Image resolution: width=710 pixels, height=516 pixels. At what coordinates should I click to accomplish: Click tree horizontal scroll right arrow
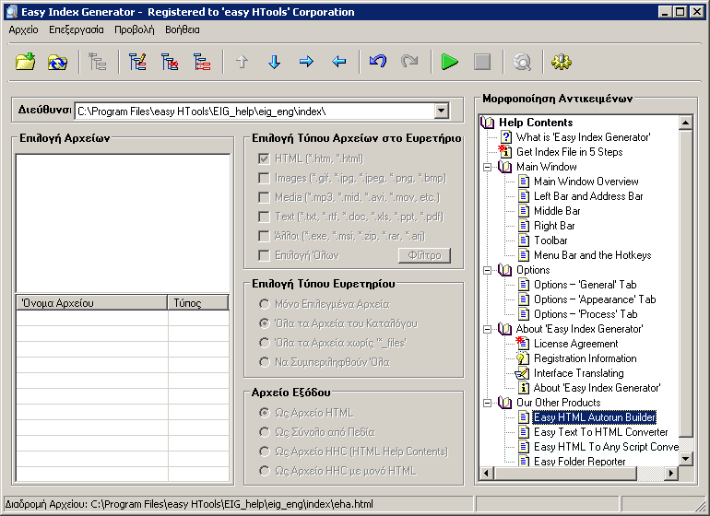[x=671, y=474]
